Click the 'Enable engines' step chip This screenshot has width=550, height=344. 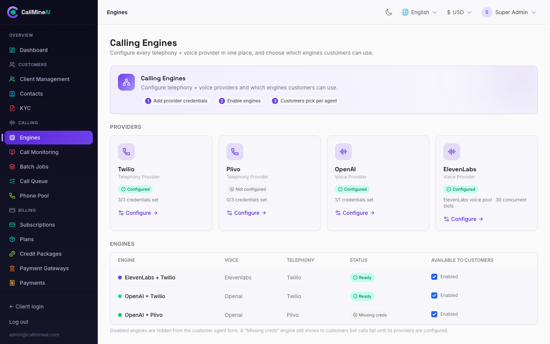(240, 101)
